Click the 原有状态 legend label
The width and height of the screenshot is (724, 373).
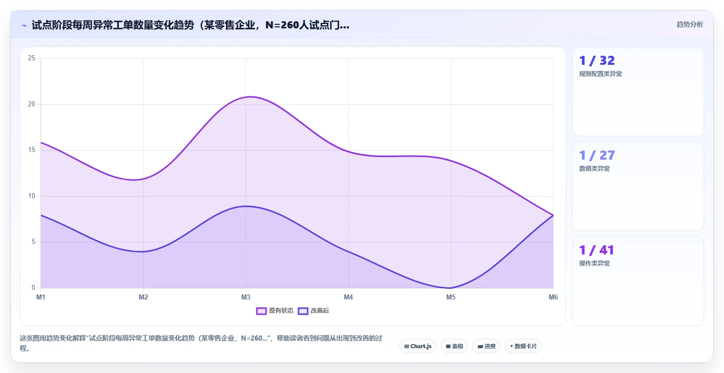click(x=281, y=311)
